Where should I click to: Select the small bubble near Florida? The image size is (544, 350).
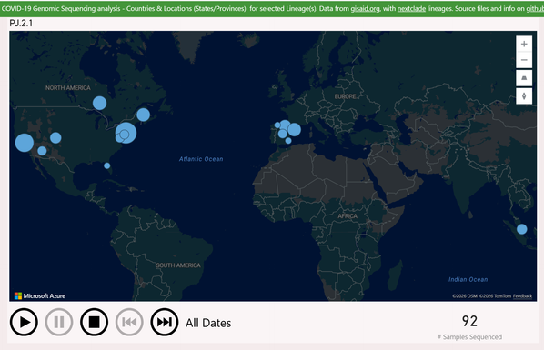point(106,165)
